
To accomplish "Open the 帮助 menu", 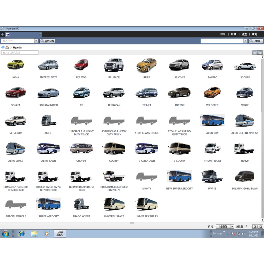I will tap(254, 34).
